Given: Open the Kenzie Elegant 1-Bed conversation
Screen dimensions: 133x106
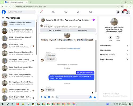Looking at the screenshot, I should click(18, 38).
